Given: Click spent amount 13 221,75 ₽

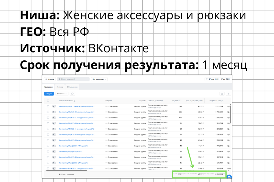Looking at the screenshot, I should [x=219, y=106].
